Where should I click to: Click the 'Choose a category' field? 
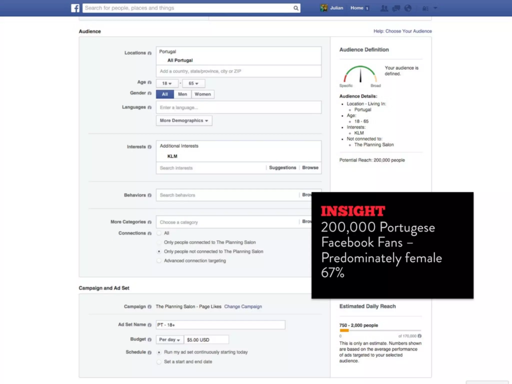point(227,222)
